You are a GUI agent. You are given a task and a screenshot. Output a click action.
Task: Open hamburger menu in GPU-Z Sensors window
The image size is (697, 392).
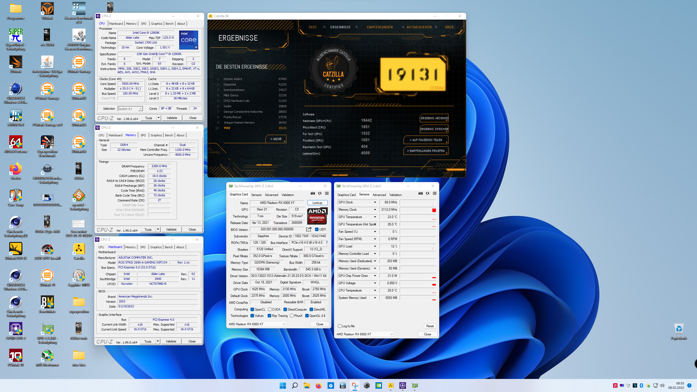[435, 194]
